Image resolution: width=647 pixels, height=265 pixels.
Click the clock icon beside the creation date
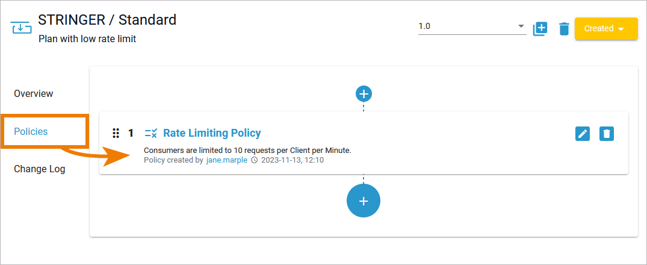(254, 160)
